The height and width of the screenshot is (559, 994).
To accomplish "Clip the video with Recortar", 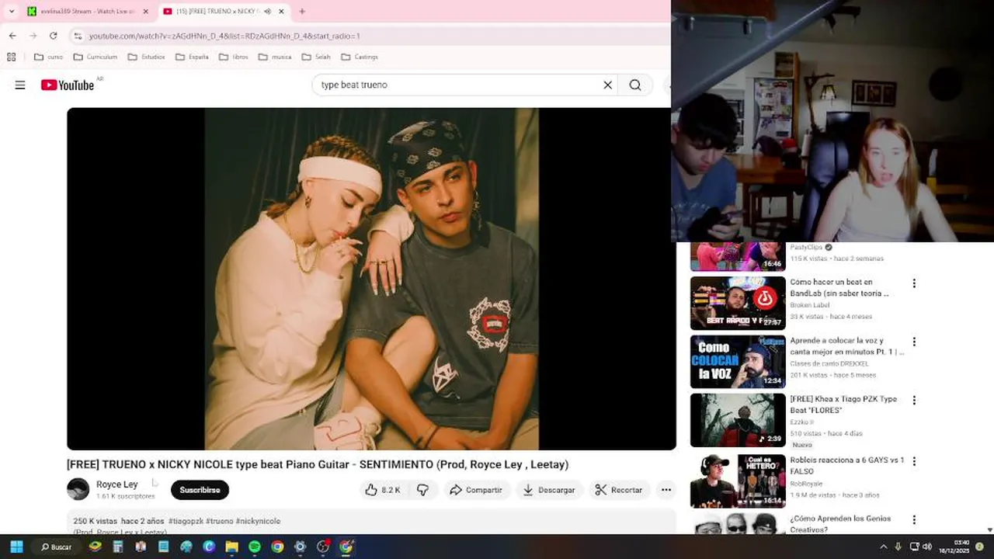I will tap(619, 490).
